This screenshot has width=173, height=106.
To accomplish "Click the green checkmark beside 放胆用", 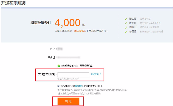I will [126, 27].
